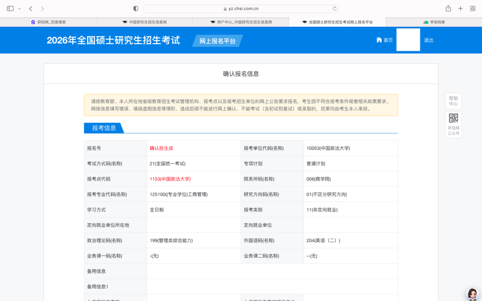Open the 用户中心 browser tab
This screenshot has width=482, height=301.
click(x=241, y=22)
